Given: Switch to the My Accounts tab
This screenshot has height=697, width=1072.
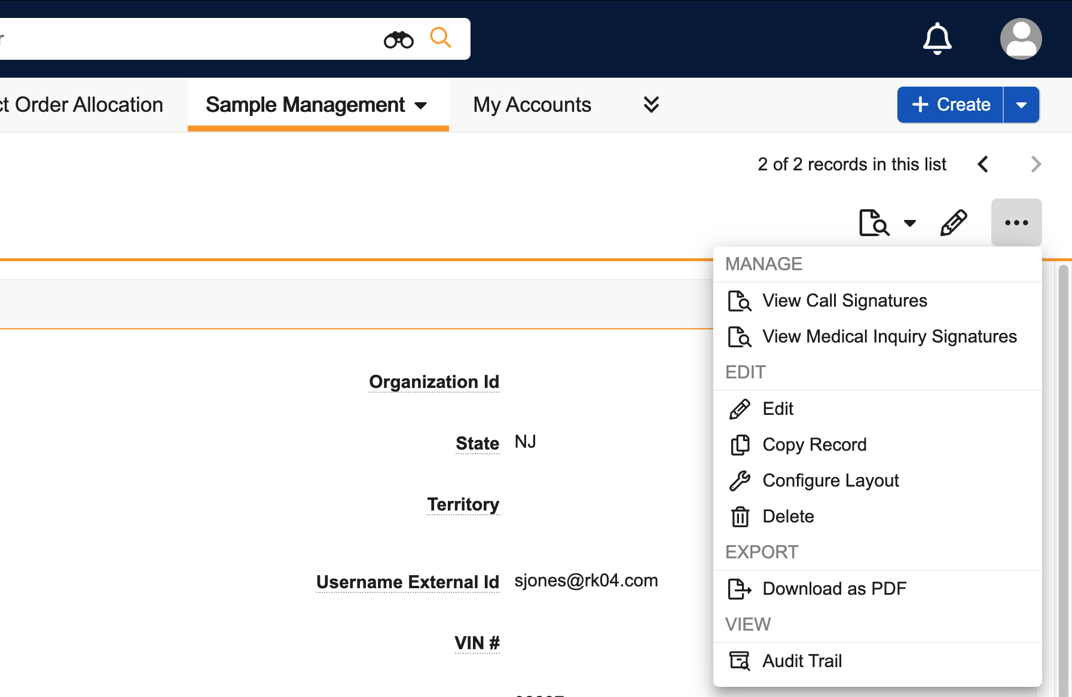Looking at the screenshot, I should pos(532,105).
